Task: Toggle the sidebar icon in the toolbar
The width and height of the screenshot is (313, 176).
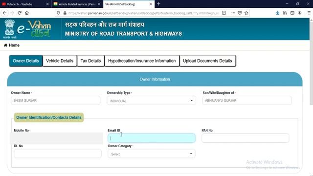Action: click(292, 13)
